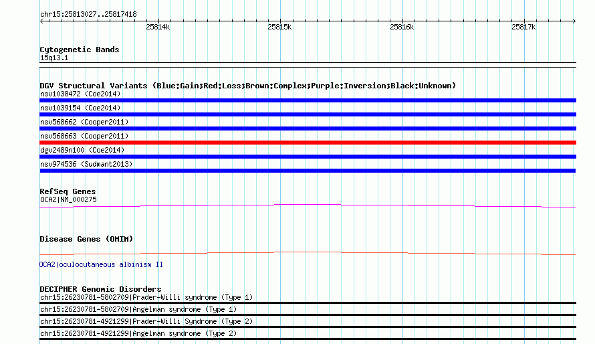Click the 25816k ruler tick label
Image resolution: width=595 pixels, height=344 pixels.
point(402,27)
